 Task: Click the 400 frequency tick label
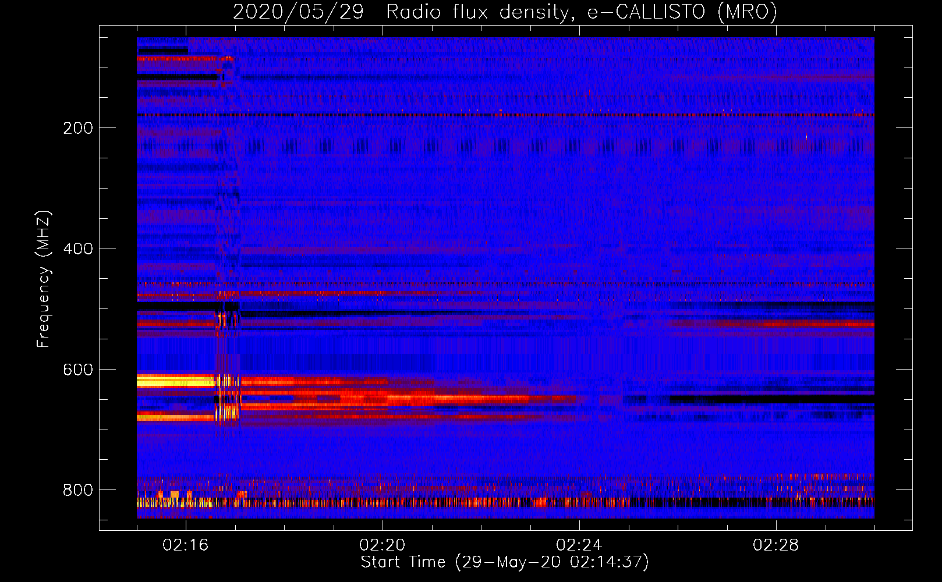pyautogui.click(x=78, y=249)
